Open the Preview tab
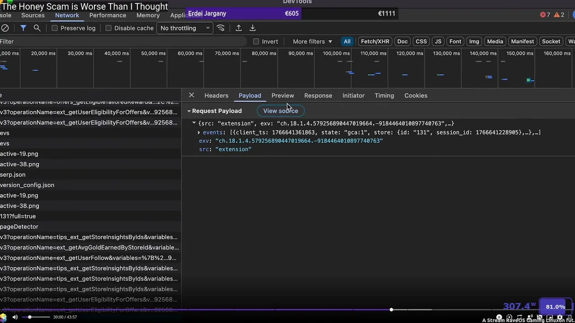The image size is (575, 323). tap(283, 95)
